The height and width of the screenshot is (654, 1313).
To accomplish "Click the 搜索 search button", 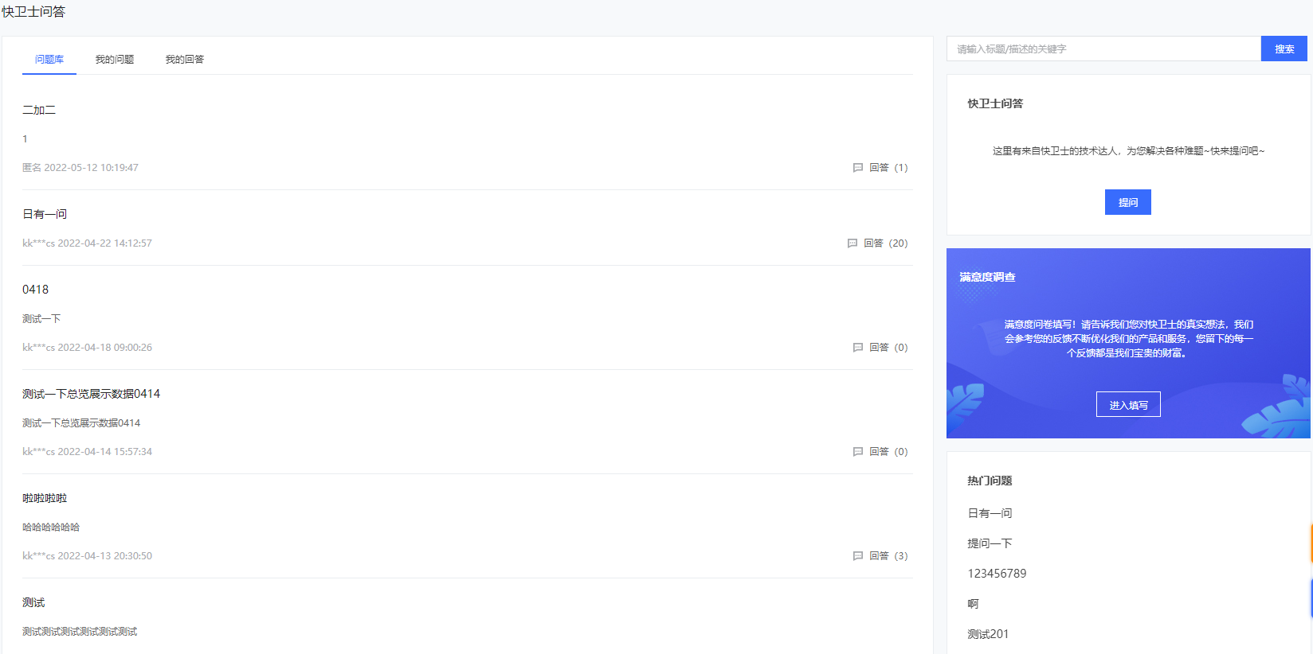I will pos(1284,49).
